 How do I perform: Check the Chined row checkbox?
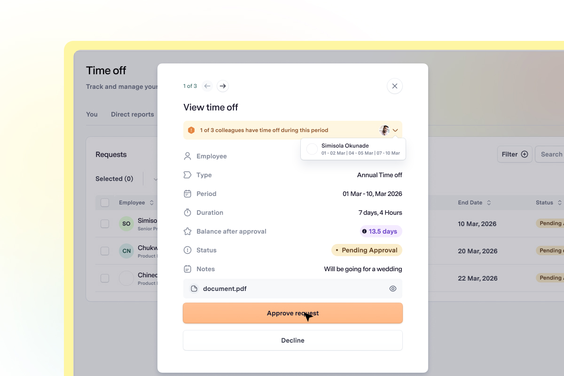click(x=105, y=278)
